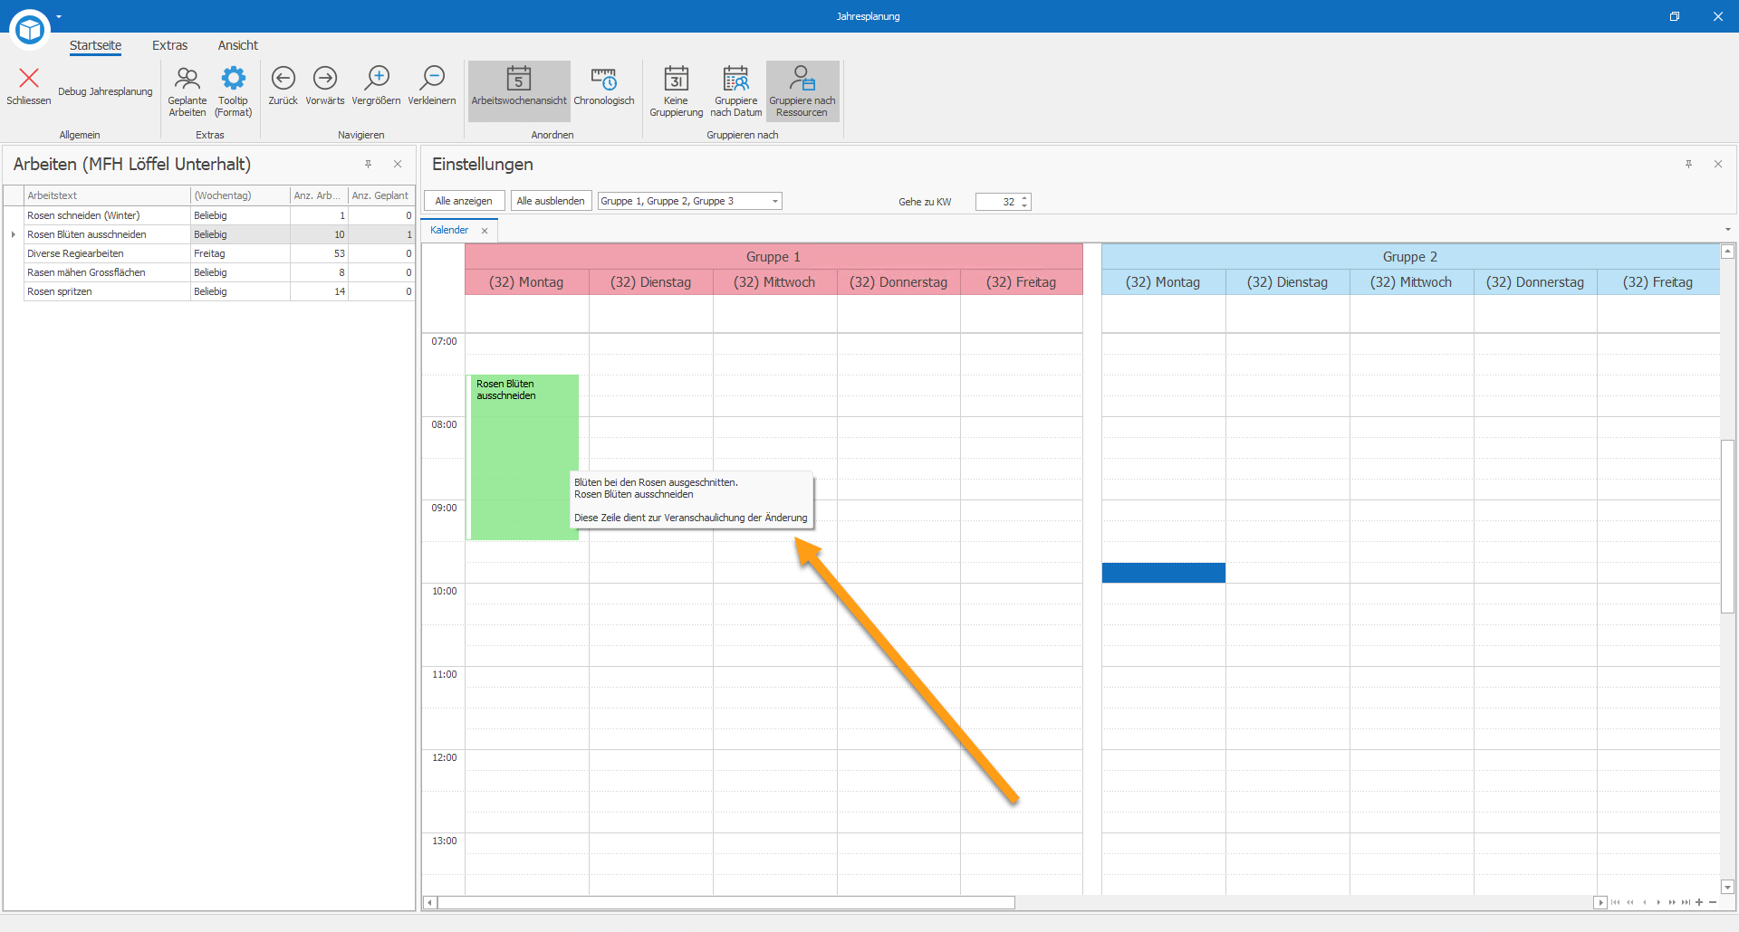Screen dimensions: 1739x932
Task: Sort by Arbeitstext column header
Action: [x=107, y=195]
